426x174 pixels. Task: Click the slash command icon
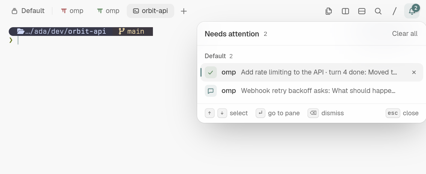[395, 11]
